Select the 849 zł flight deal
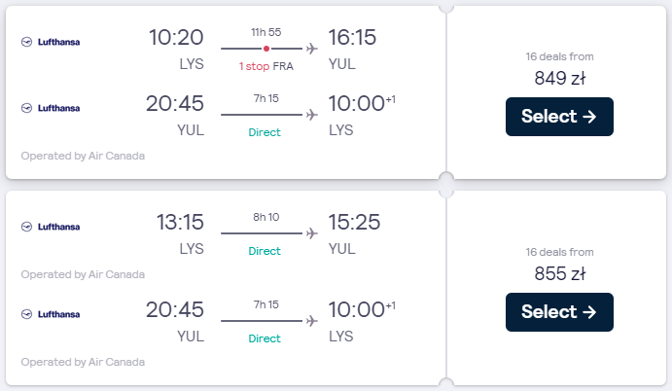This screenshot has width=672, height=391. [559, 117]
